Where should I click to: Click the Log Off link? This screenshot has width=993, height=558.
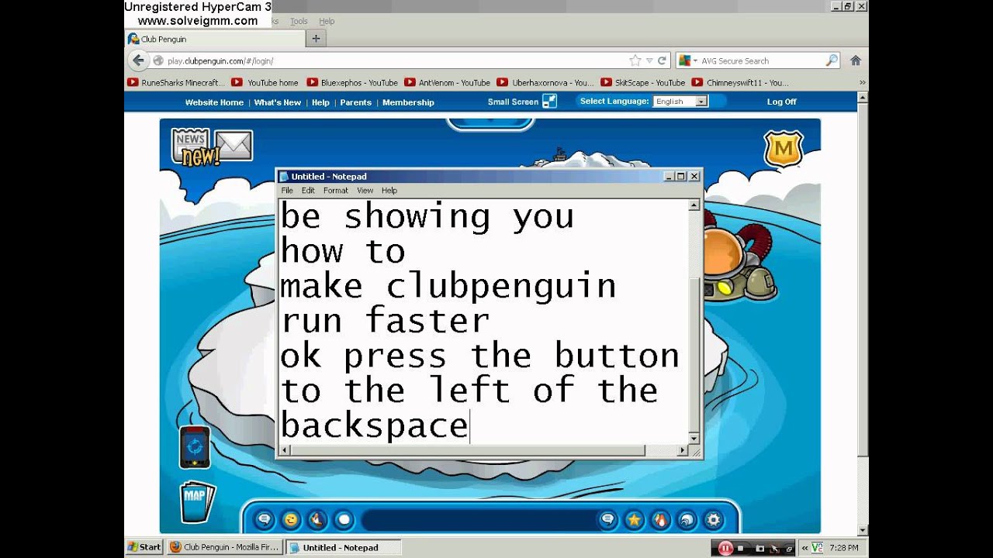click(x=782, y=102)
